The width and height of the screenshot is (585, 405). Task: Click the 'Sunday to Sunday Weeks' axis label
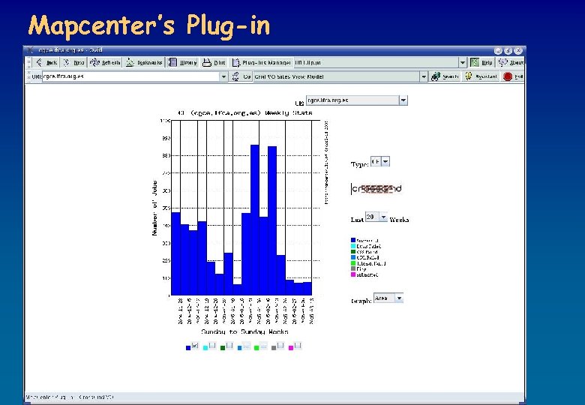pos(244,331)
